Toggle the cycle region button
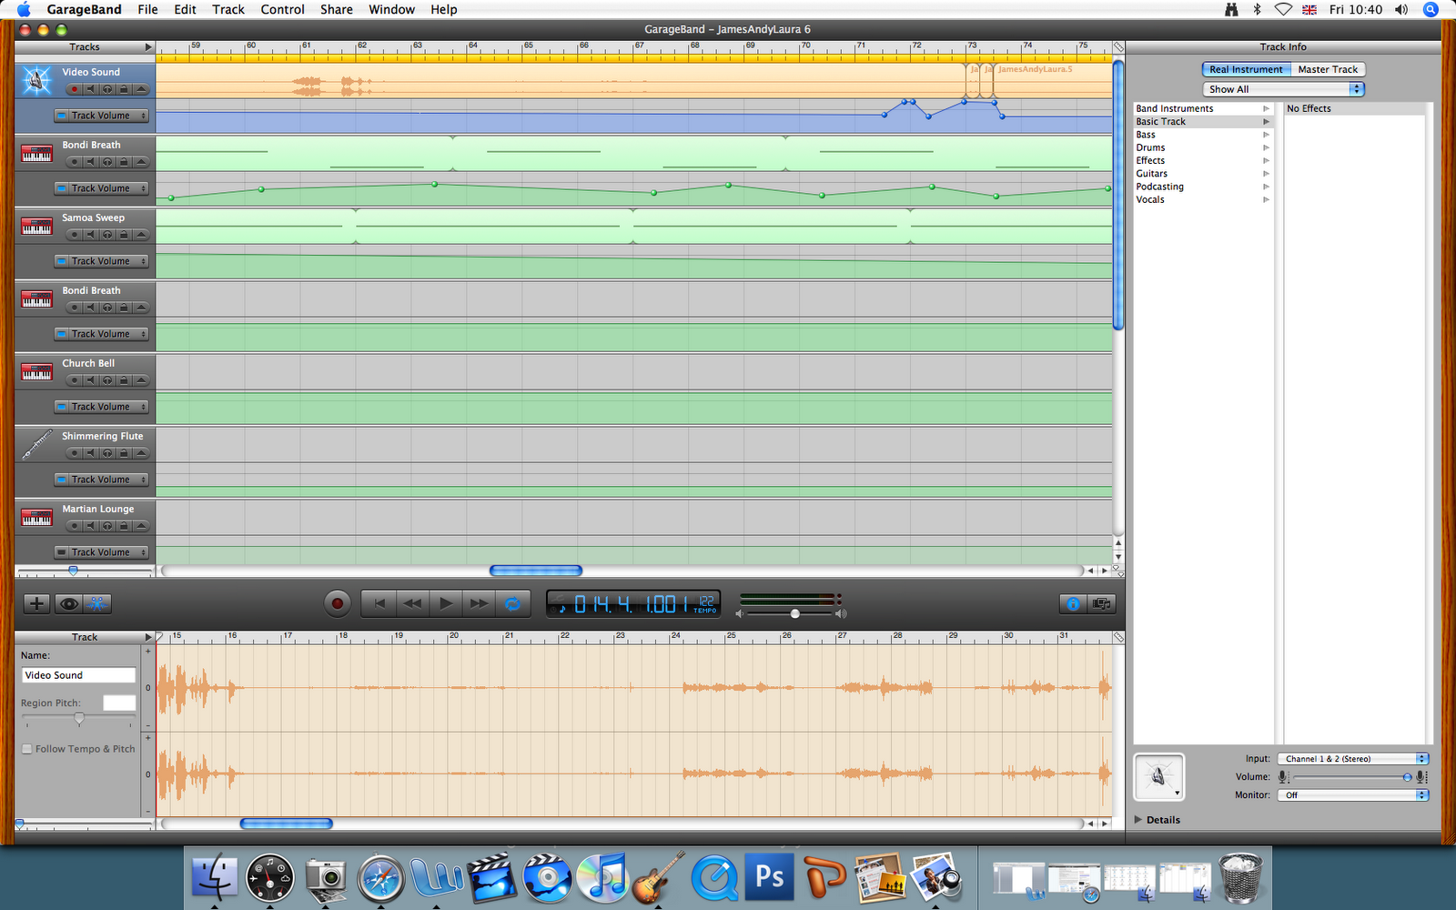 (512, 603)
